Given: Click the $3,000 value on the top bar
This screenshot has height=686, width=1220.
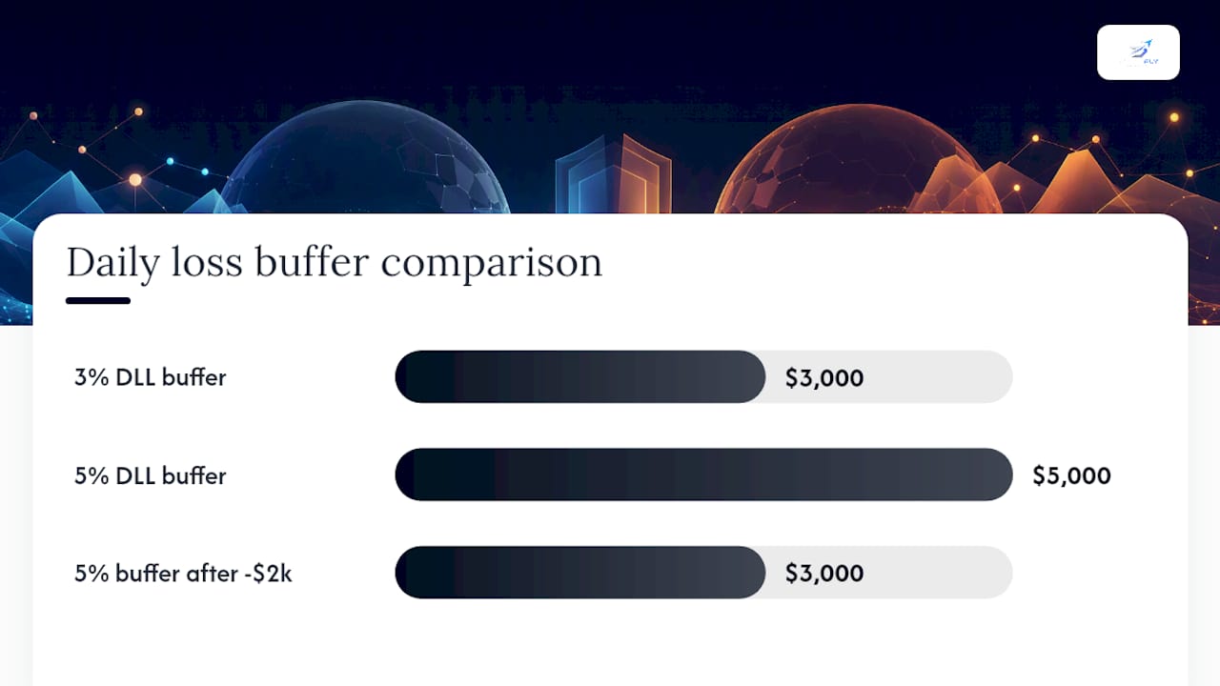Looking at the screenshot, I should 824,378.
